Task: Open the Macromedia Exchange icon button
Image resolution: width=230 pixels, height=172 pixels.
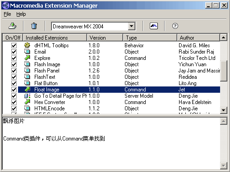Action: tap(154, 26)
